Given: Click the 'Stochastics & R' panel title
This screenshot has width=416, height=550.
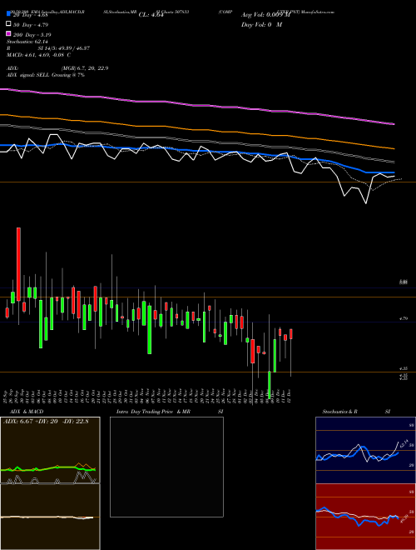Looking at the screenshot, I should 339,412.
